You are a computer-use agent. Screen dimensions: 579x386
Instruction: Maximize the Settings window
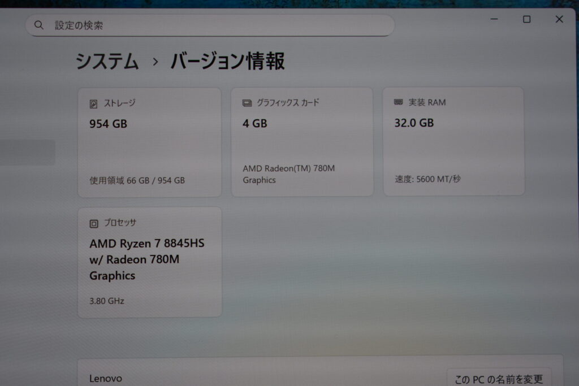point(526,19)
